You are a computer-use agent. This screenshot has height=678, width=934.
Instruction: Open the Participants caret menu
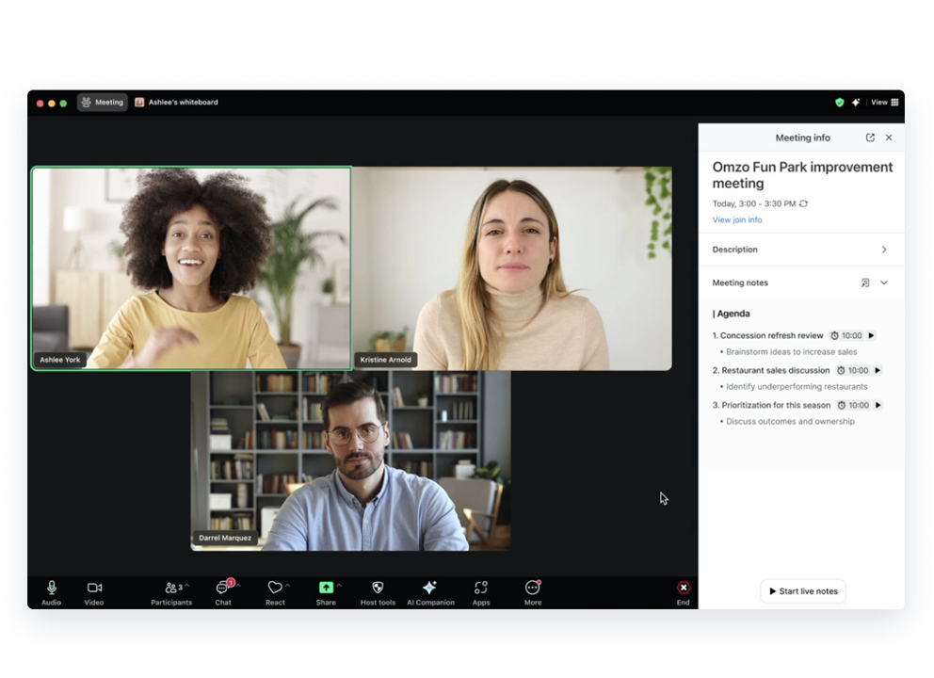(x=187, y=586)
